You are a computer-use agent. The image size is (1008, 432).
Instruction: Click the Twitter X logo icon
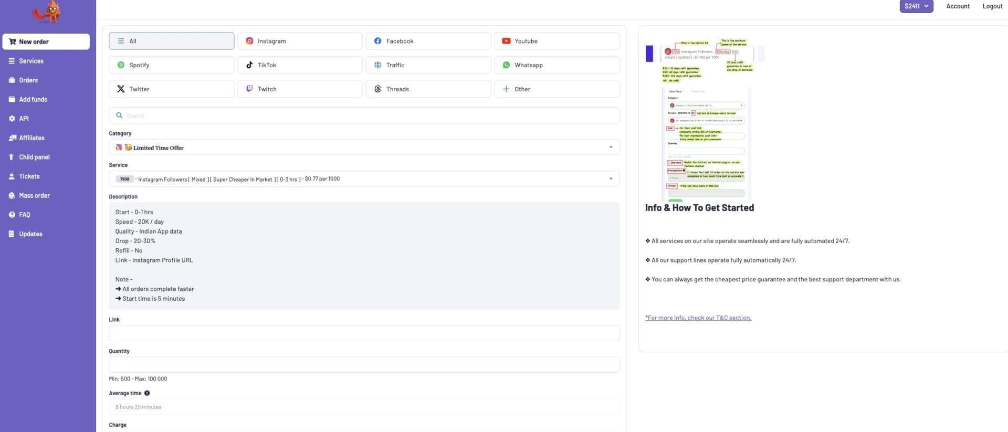121,89
